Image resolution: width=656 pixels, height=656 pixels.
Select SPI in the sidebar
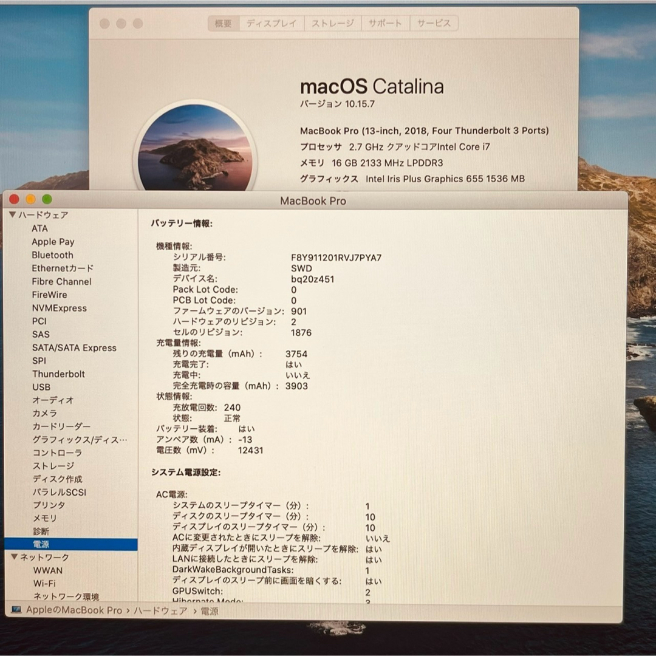[39, 361]
